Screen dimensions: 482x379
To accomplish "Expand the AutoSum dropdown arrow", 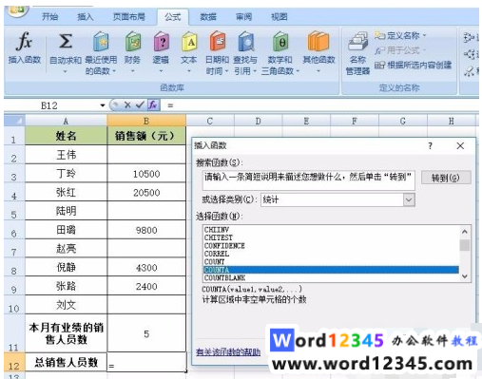I will tap(66, 71).
